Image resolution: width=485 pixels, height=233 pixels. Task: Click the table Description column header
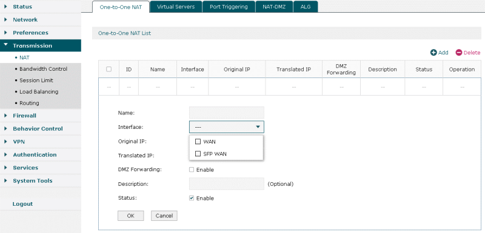tap(383, 70)
